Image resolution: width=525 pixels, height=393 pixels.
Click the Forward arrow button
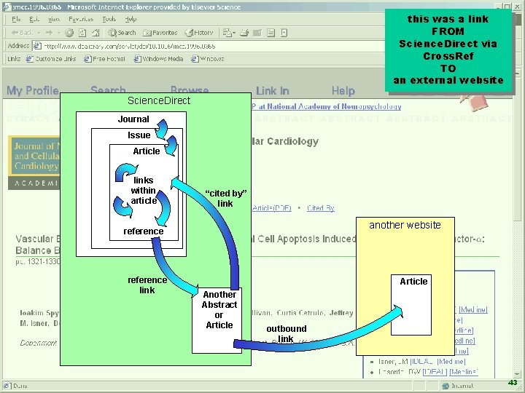point(50,33)
